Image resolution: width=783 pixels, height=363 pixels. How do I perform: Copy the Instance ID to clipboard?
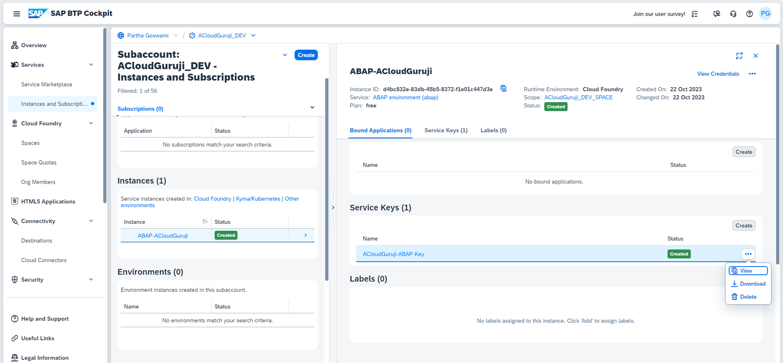(x=503, y=89)
